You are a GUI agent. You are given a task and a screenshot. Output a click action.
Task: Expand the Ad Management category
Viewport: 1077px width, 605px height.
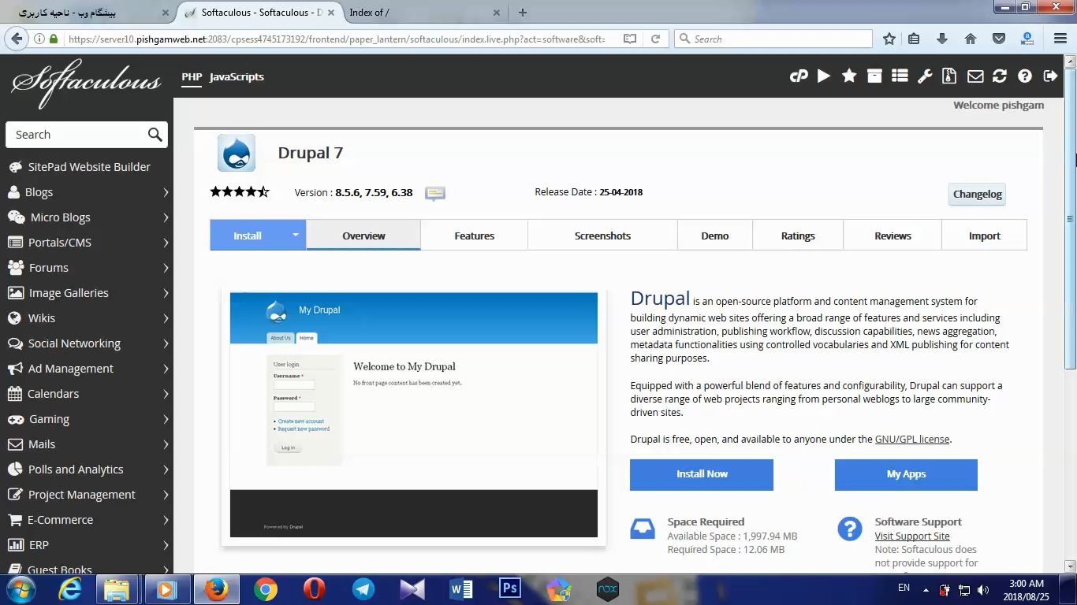[x=166, y=369]
